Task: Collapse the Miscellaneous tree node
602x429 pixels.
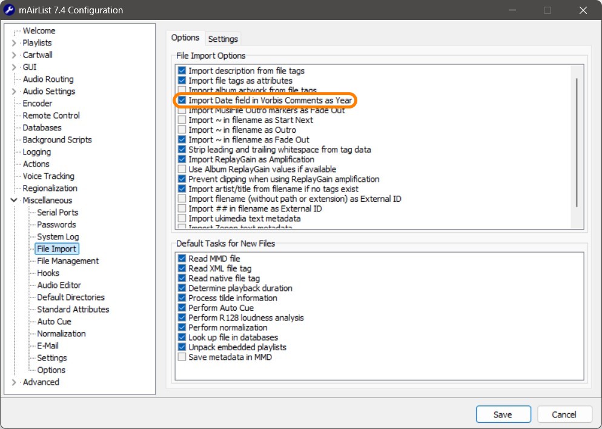Action: point(14,200)
